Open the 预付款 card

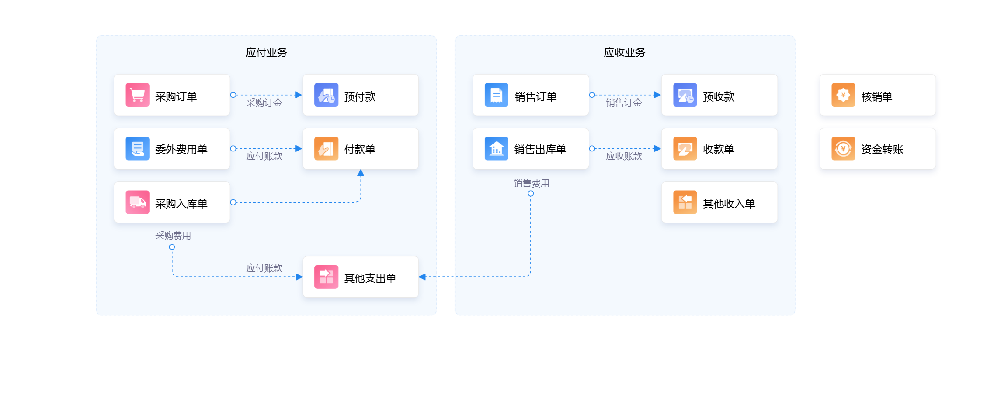point(361,95)
